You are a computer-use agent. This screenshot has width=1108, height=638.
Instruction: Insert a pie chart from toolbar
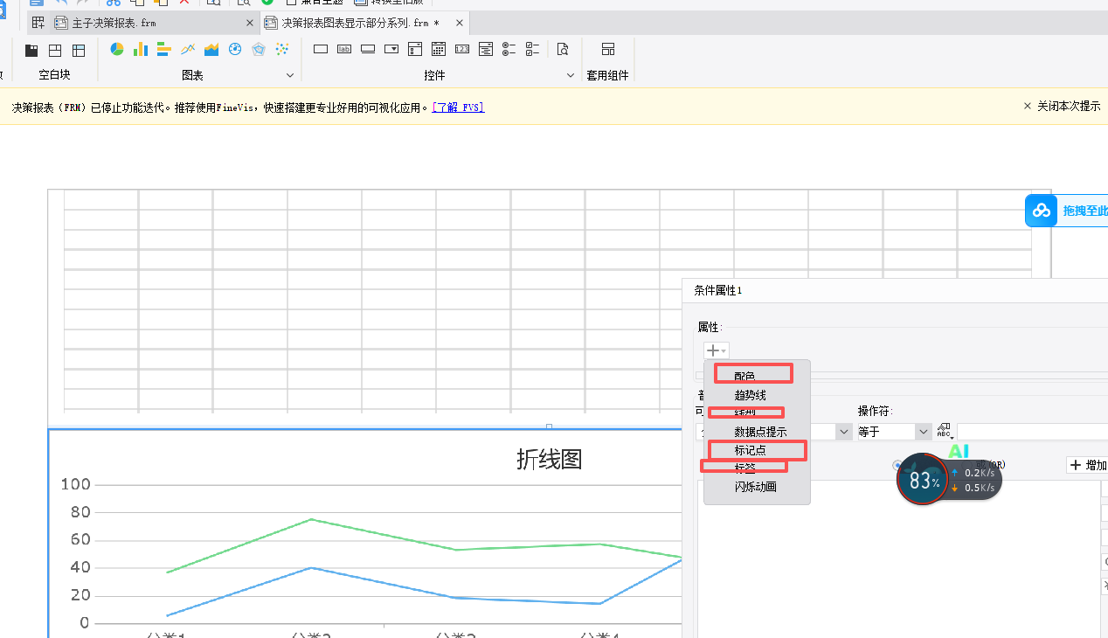pos(116,49)
